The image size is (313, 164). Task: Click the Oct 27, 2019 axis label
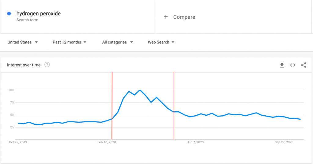pyautogui.click(x=18, y=142)
